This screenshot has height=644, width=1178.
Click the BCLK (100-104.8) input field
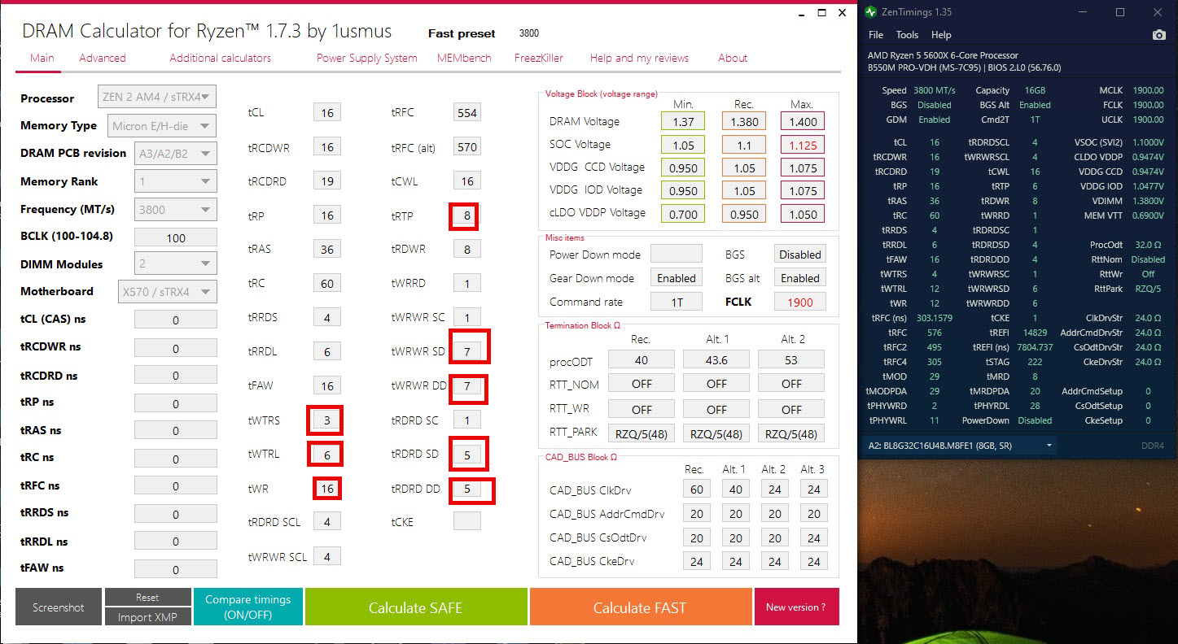176,238
